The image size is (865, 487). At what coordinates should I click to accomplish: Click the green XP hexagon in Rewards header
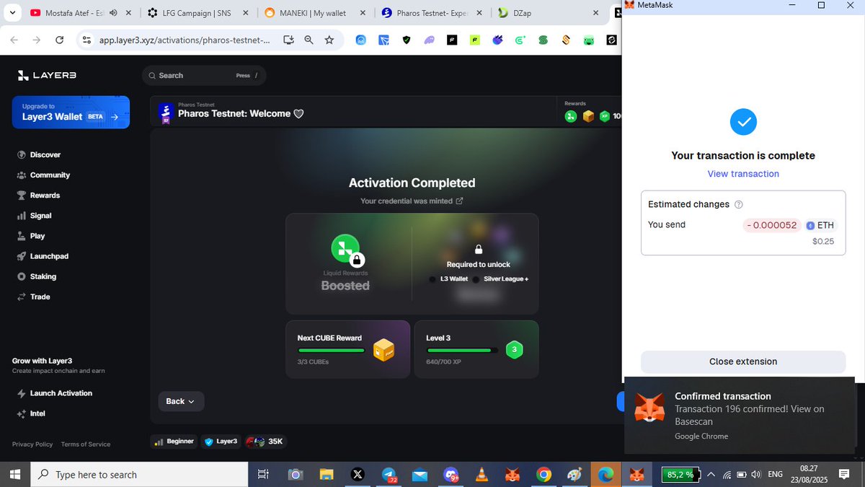pos(605,116)
